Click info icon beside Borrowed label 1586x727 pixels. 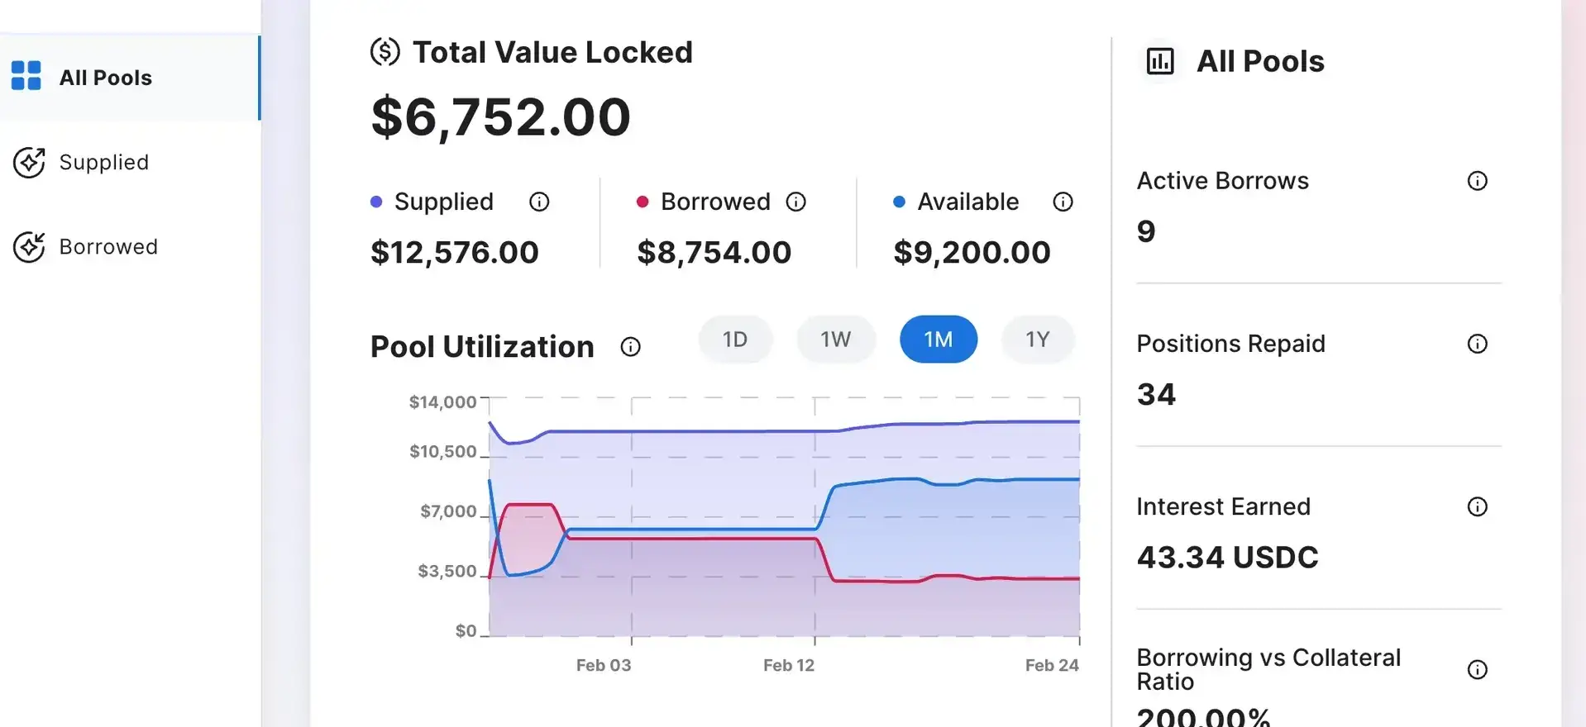tap(795, 202)
